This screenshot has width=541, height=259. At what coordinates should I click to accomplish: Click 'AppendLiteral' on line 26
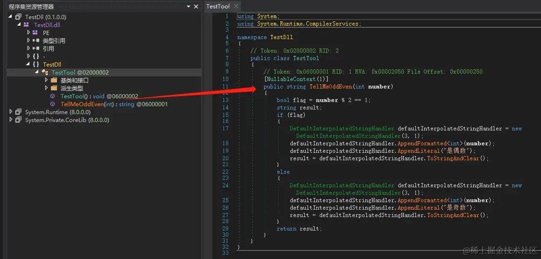click(x=419, y=208)
